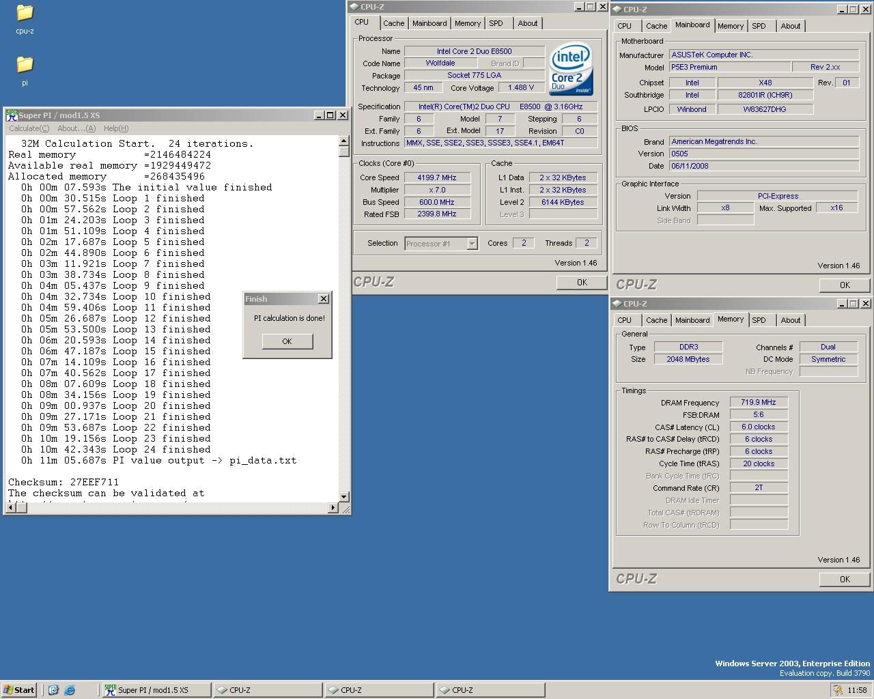Click OK in the Finish dialog

point(287,341)
